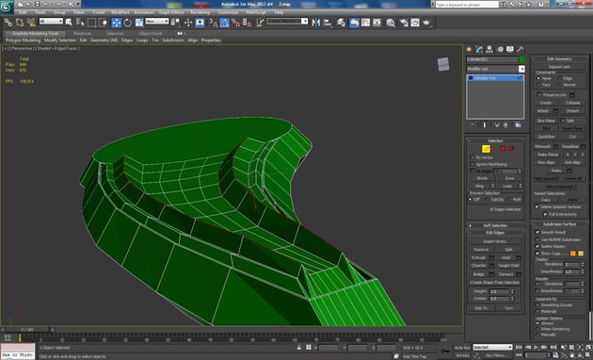The height and width of the screenshot is (360, 593).
Task: Open the Motion command panel tab
Action: click(500, 49)
